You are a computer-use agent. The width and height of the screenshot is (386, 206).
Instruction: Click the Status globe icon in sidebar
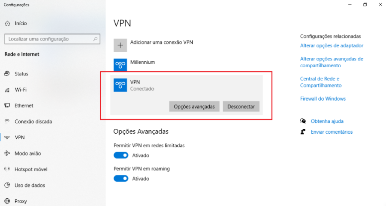point(7,74)
